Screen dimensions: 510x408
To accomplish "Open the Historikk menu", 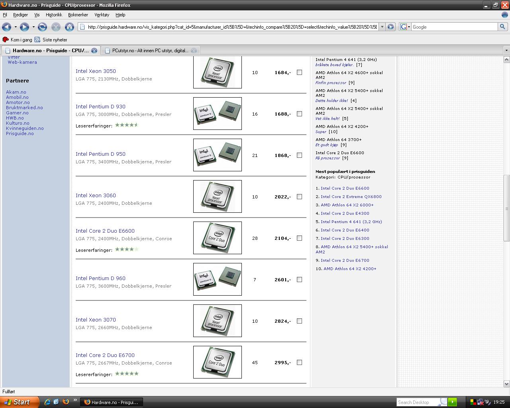I will click(54, 15).
